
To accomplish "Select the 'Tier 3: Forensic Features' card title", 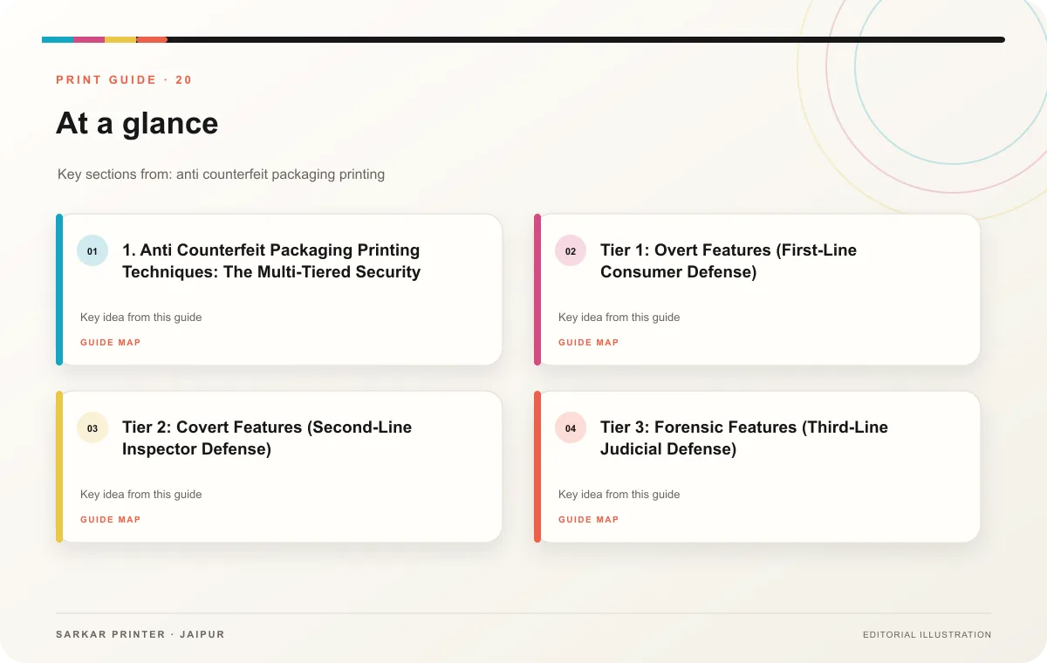I will (744, 438).
